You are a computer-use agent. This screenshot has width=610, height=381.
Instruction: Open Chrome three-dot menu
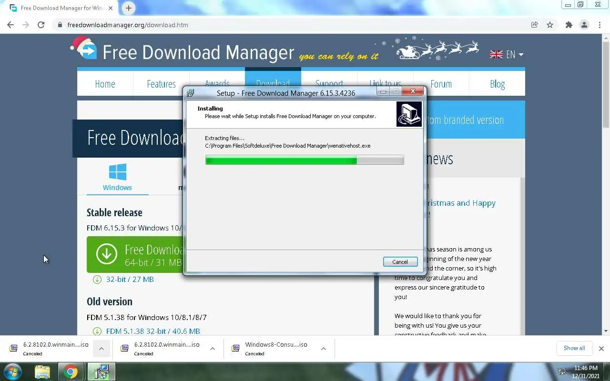(x=600, y=25)
